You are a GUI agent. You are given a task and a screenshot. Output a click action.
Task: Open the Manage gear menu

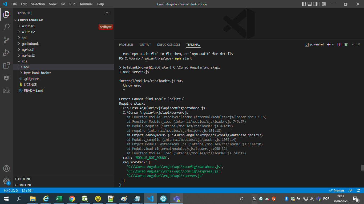[x=6, y=181]
